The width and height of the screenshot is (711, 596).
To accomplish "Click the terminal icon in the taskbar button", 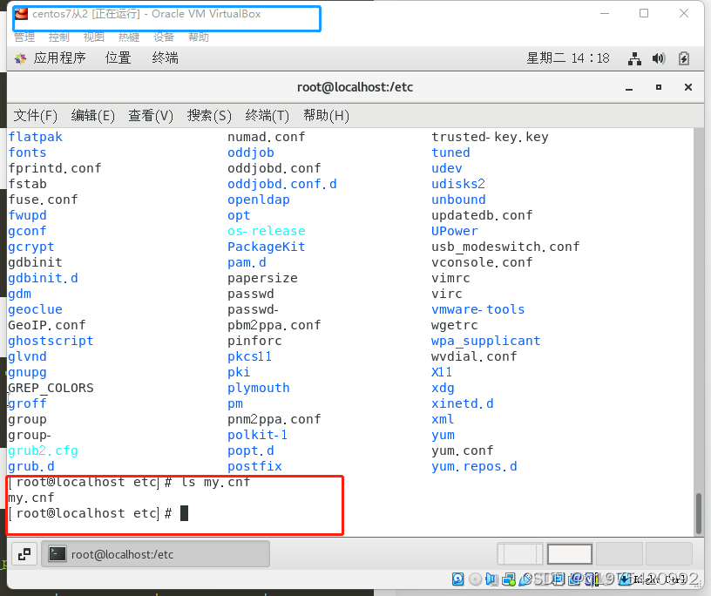I will click(58, 554).
